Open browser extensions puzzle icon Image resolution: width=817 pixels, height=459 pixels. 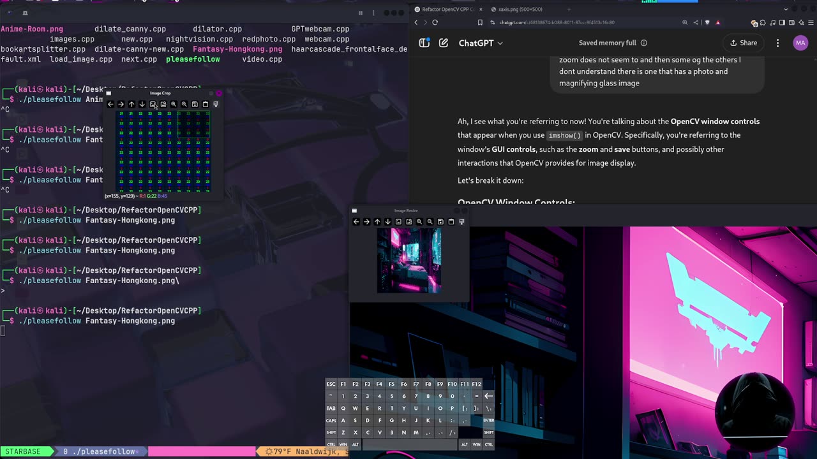click(763, 22)
